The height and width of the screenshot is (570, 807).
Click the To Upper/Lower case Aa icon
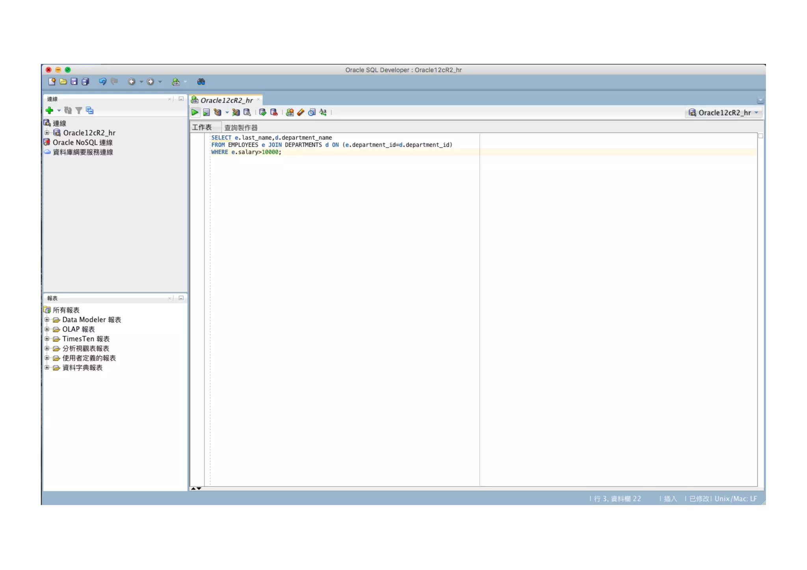323,112
